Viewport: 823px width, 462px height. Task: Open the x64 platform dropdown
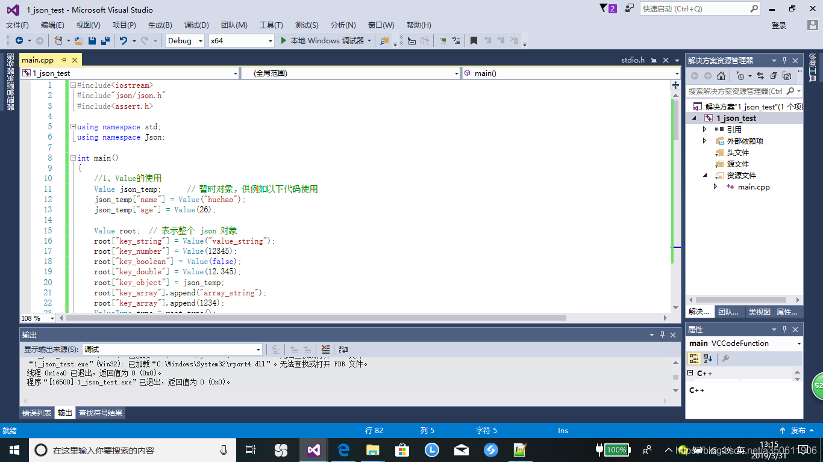point(269,40)
